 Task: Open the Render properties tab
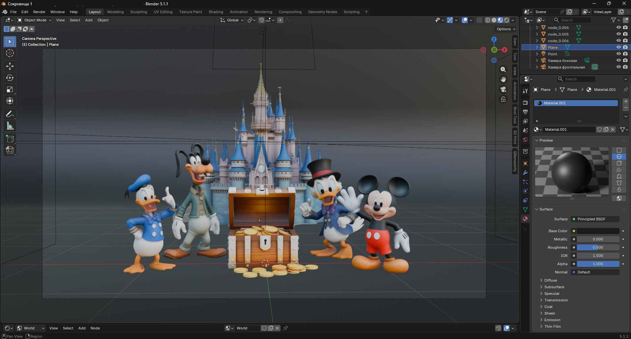point(525,103)
